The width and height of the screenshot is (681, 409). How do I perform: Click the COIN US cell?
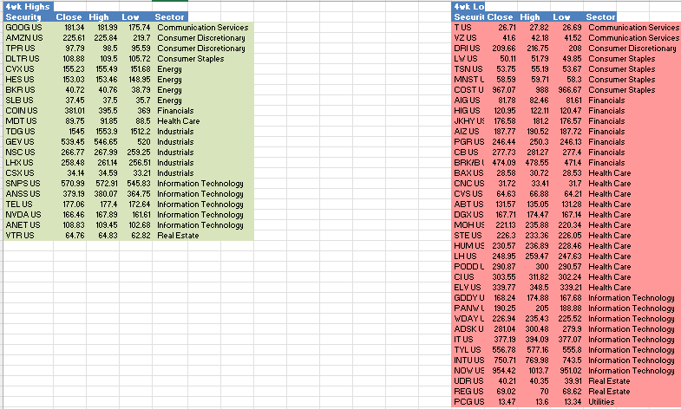coord(29,111)
